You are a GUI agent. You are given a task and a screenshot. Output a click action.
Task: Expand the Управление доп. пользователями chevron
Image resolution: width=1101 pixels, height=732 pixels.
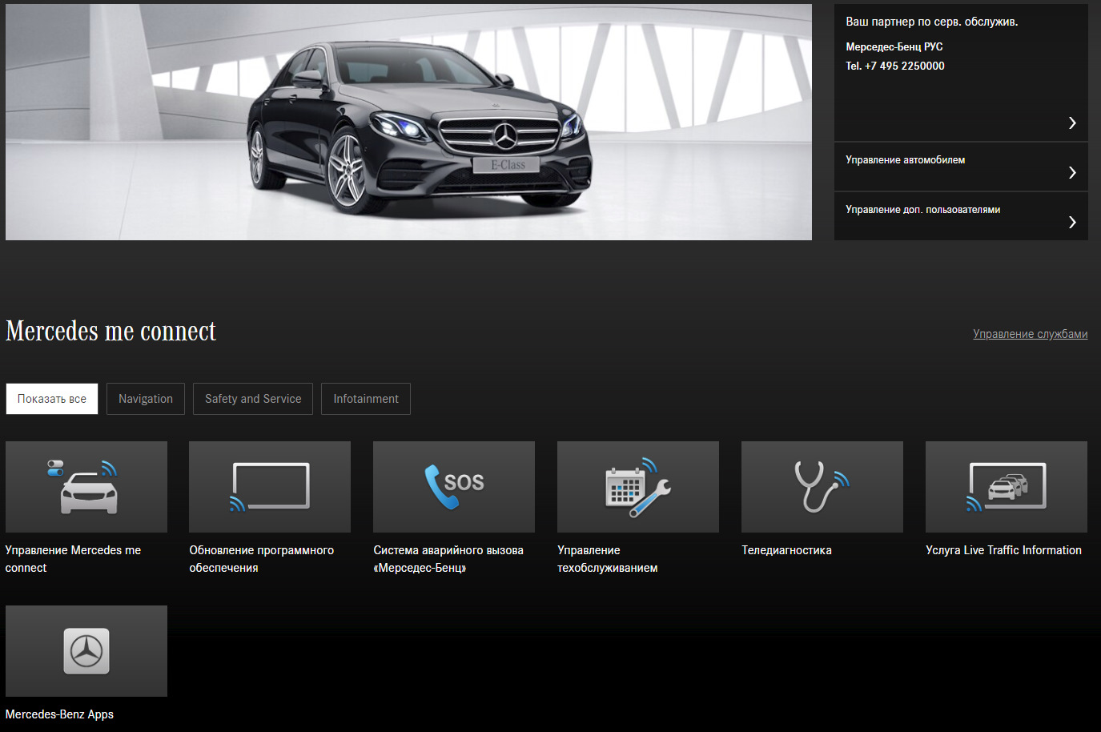click(x=1072, y=222)
